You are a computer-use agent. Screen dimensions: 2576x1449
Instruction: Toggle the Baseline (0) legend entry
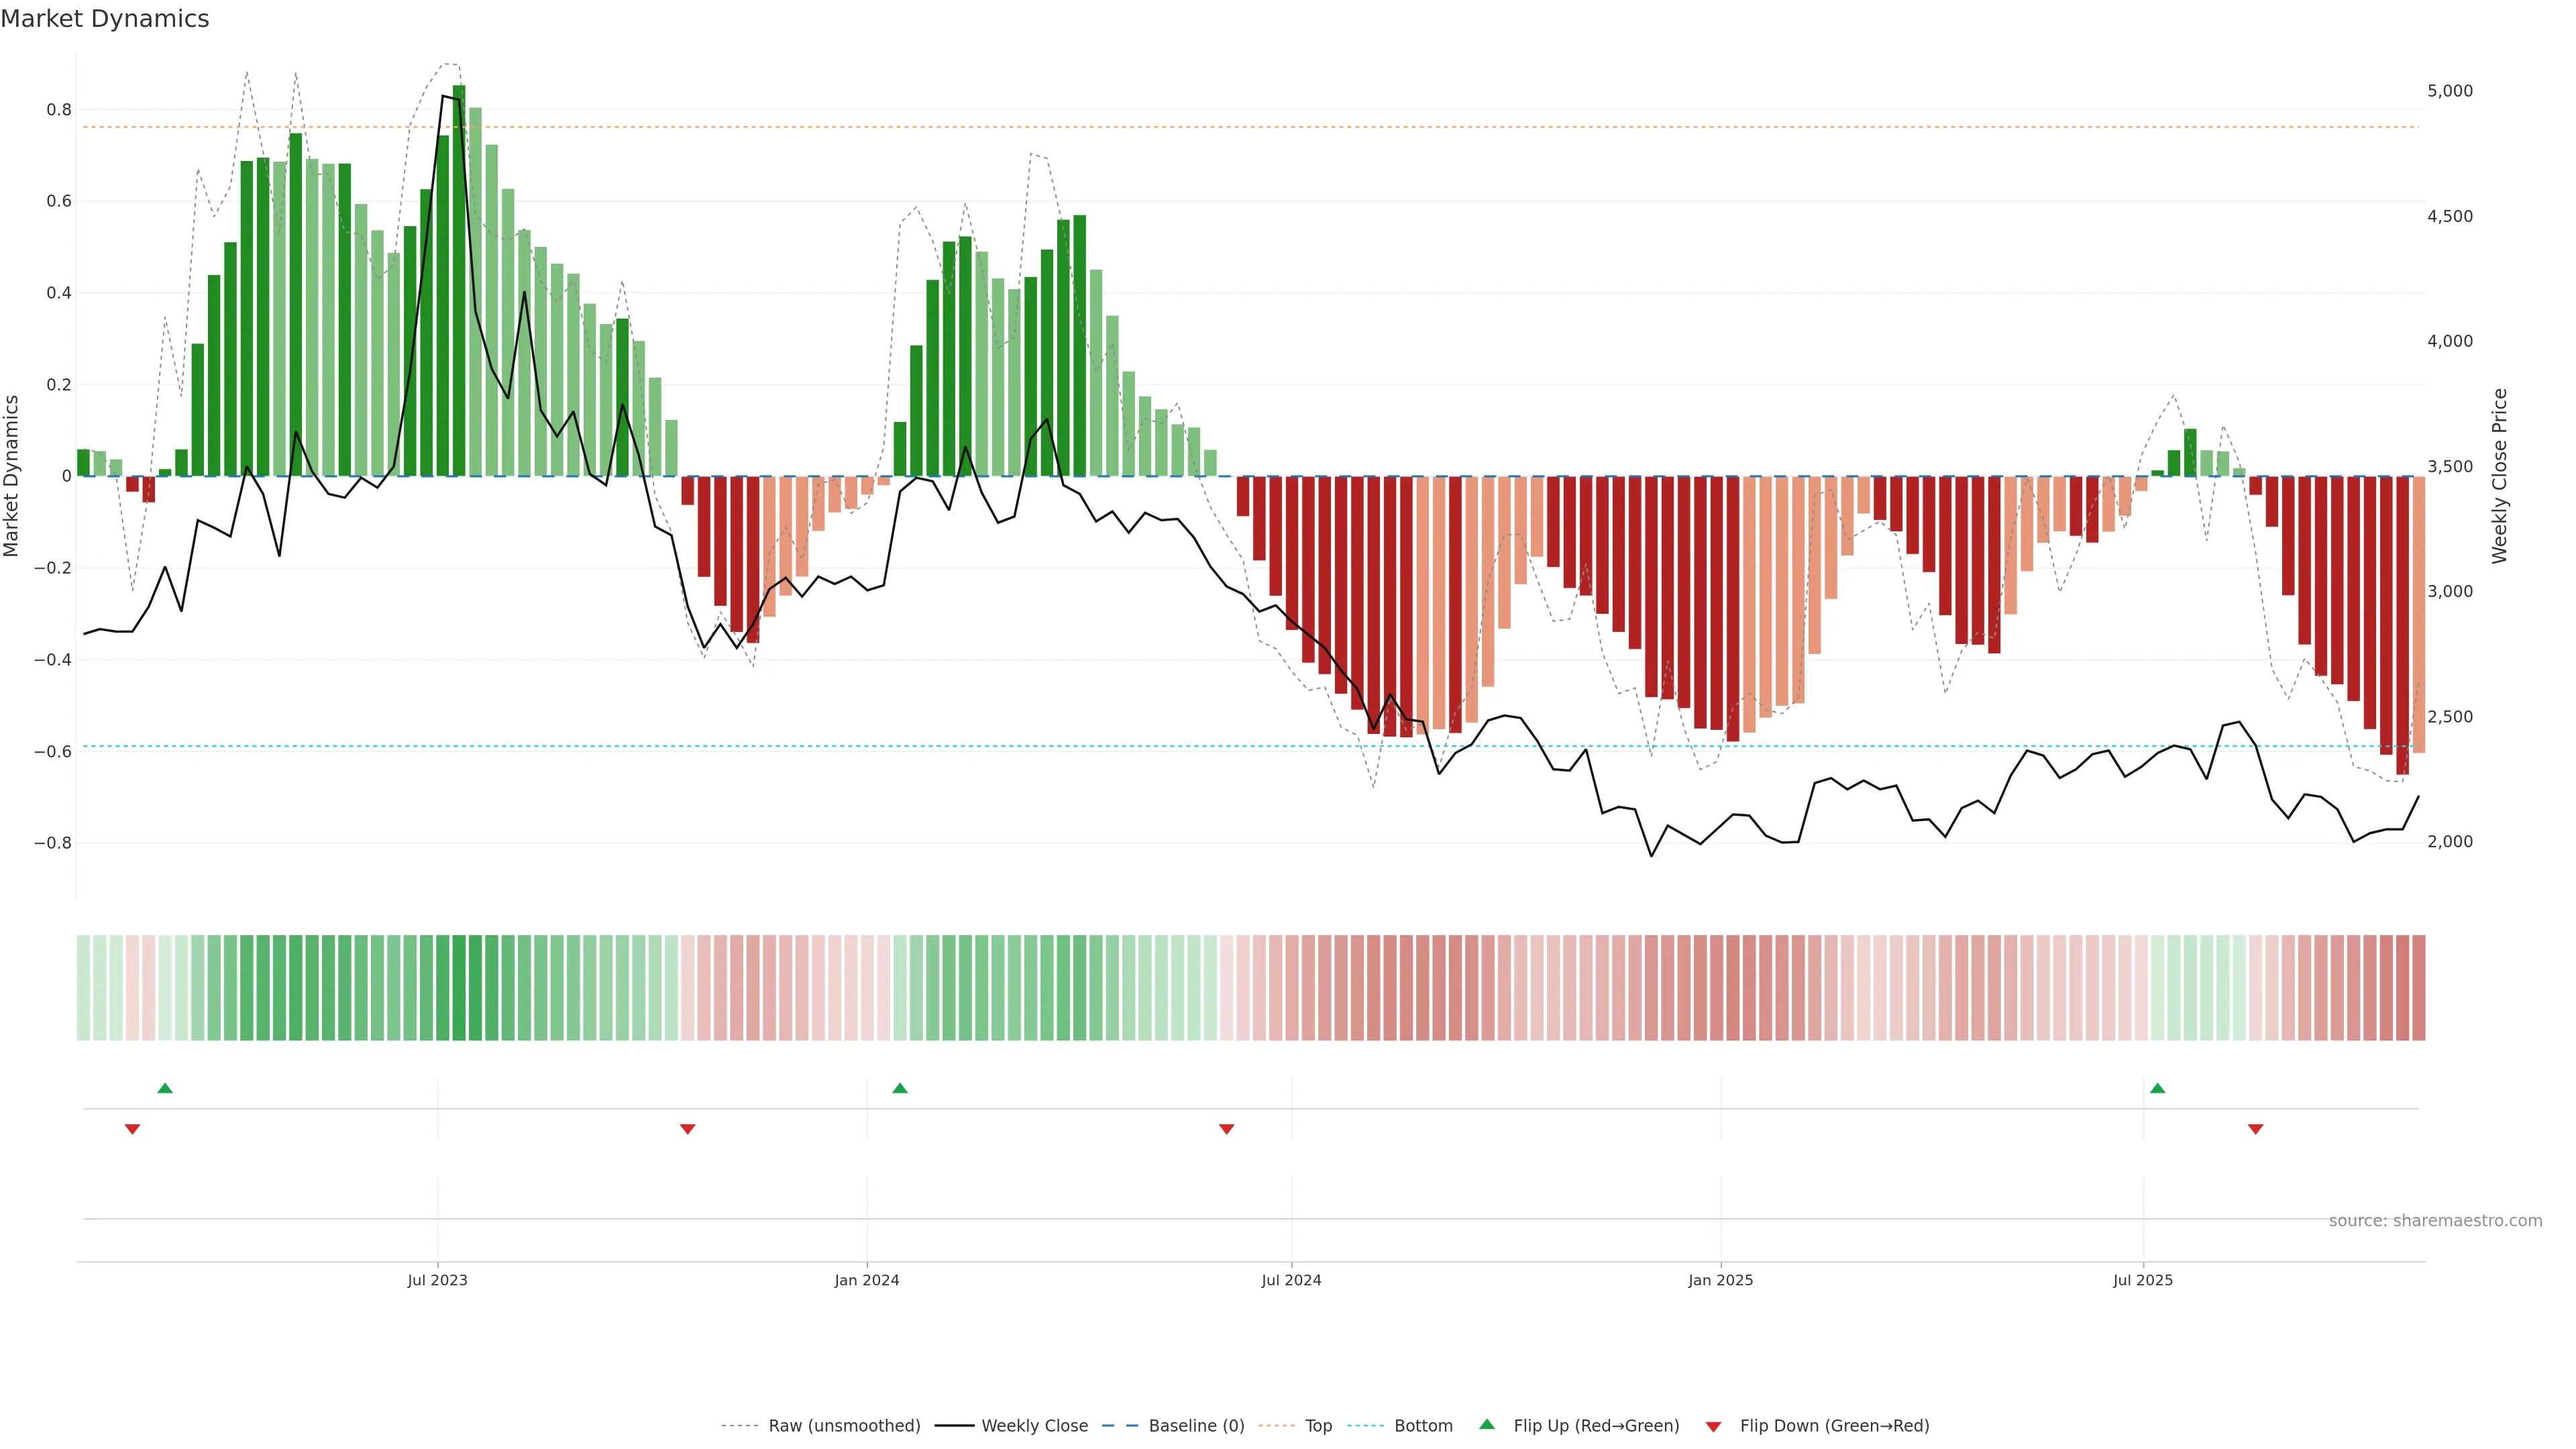click(x=1195, y=1426)
